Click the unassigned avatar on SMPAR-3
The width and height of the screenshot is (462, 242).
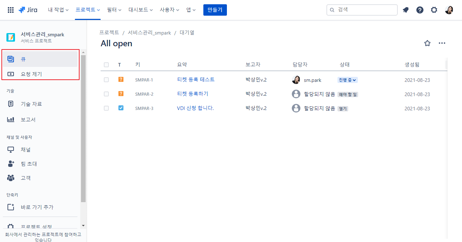(296, 108)
